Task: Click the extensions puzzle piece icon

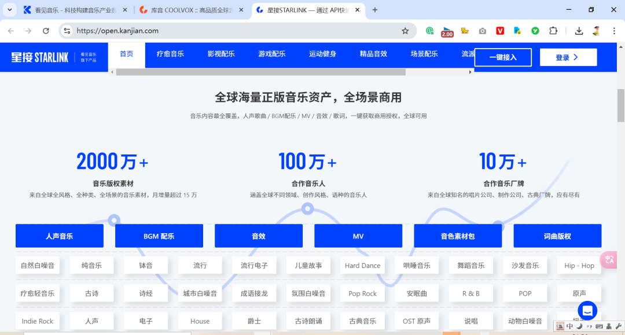Action: (x=552, y=30)
